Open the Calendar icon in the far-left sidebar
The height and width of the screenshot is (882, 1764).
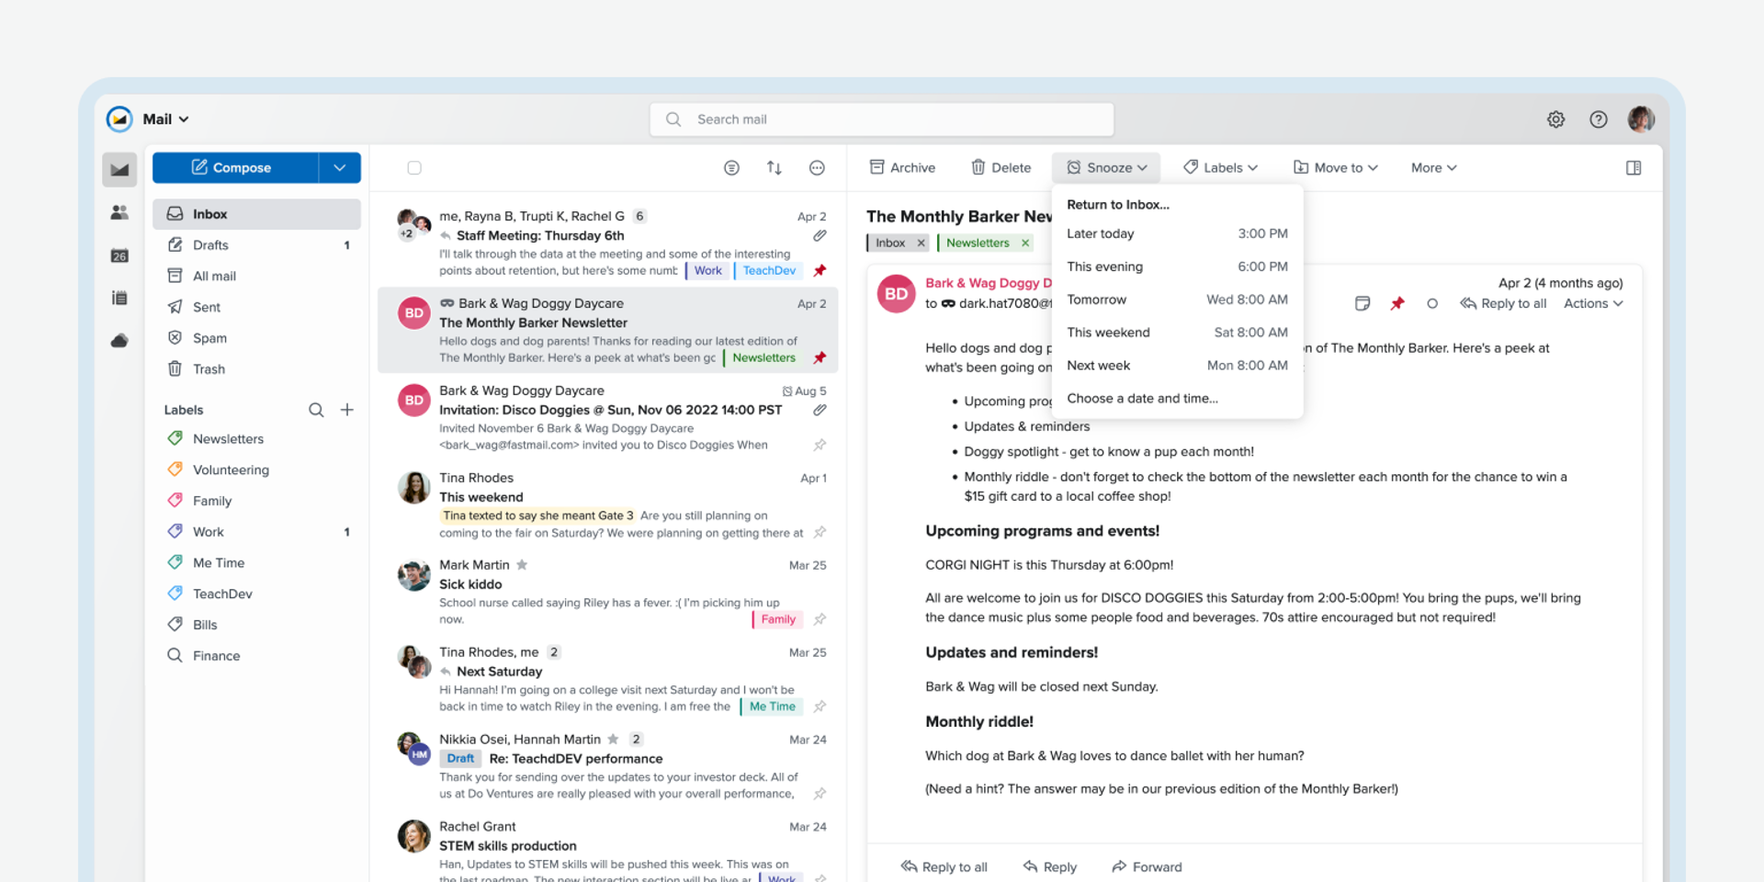coord(119,254)
